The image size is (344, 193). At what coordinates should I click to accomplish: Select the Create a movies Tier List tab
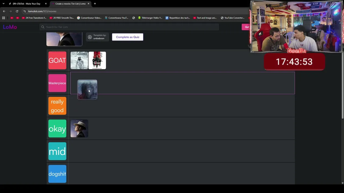(x=70, y=4)
